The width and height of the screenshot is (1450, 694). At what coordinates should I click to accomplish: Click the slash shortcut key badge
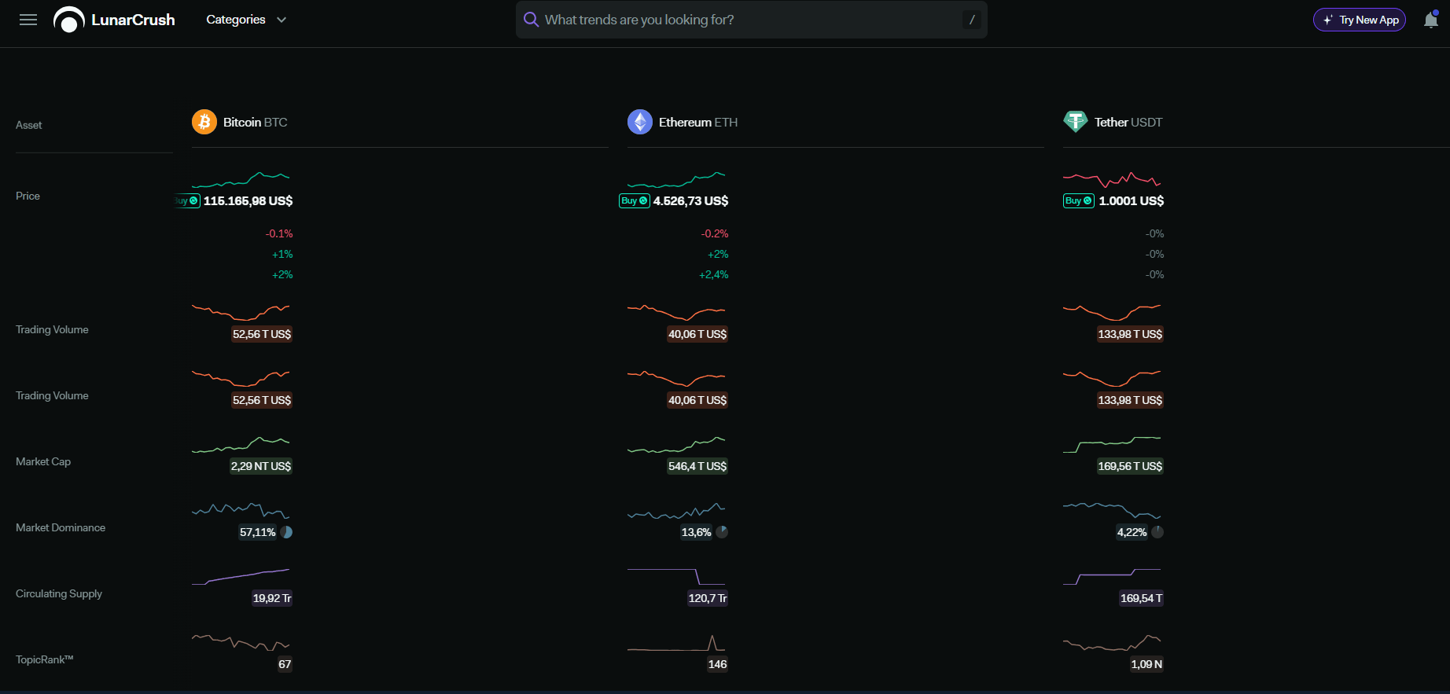click(972, 20)
